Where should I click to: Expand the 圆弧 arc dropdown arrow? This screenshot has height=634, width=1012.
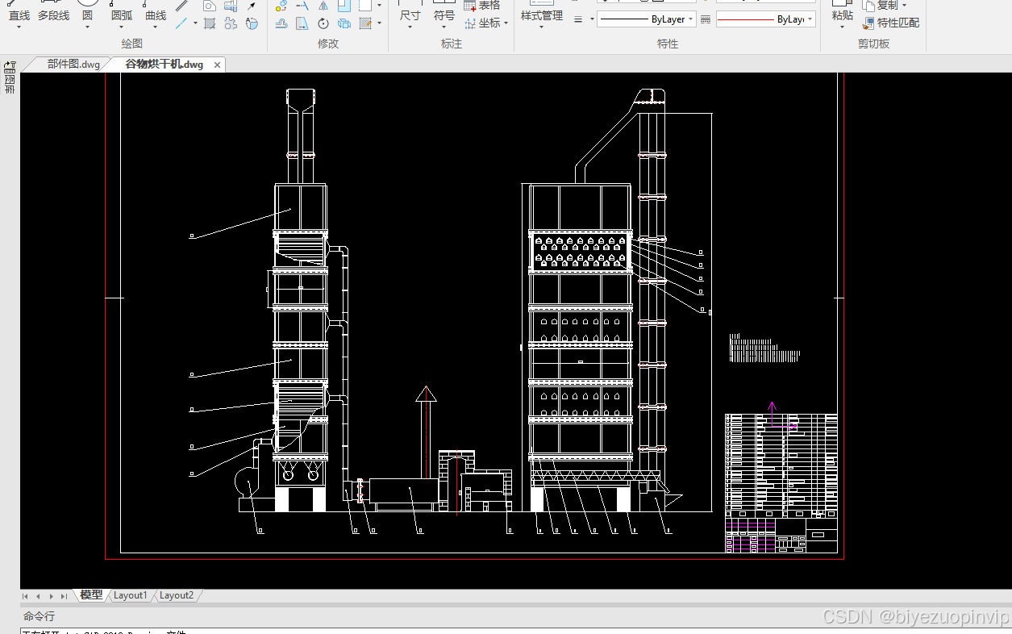pyautogui.click(x=122, y=27)
